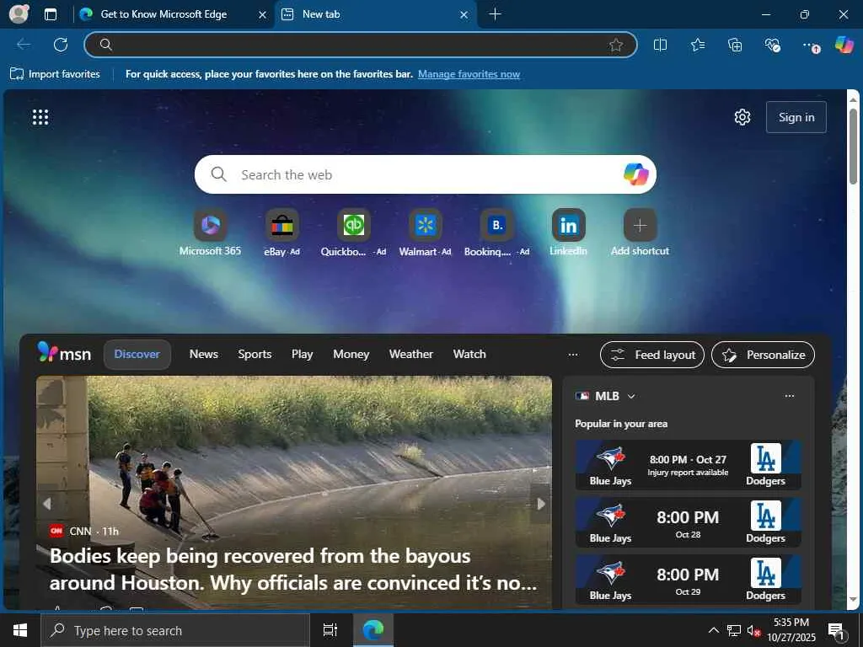Open the Blue Jays vs Dodgers Oct 28 game
The width and height of the screenshot is (863, 647).
(x=688, y=522)
